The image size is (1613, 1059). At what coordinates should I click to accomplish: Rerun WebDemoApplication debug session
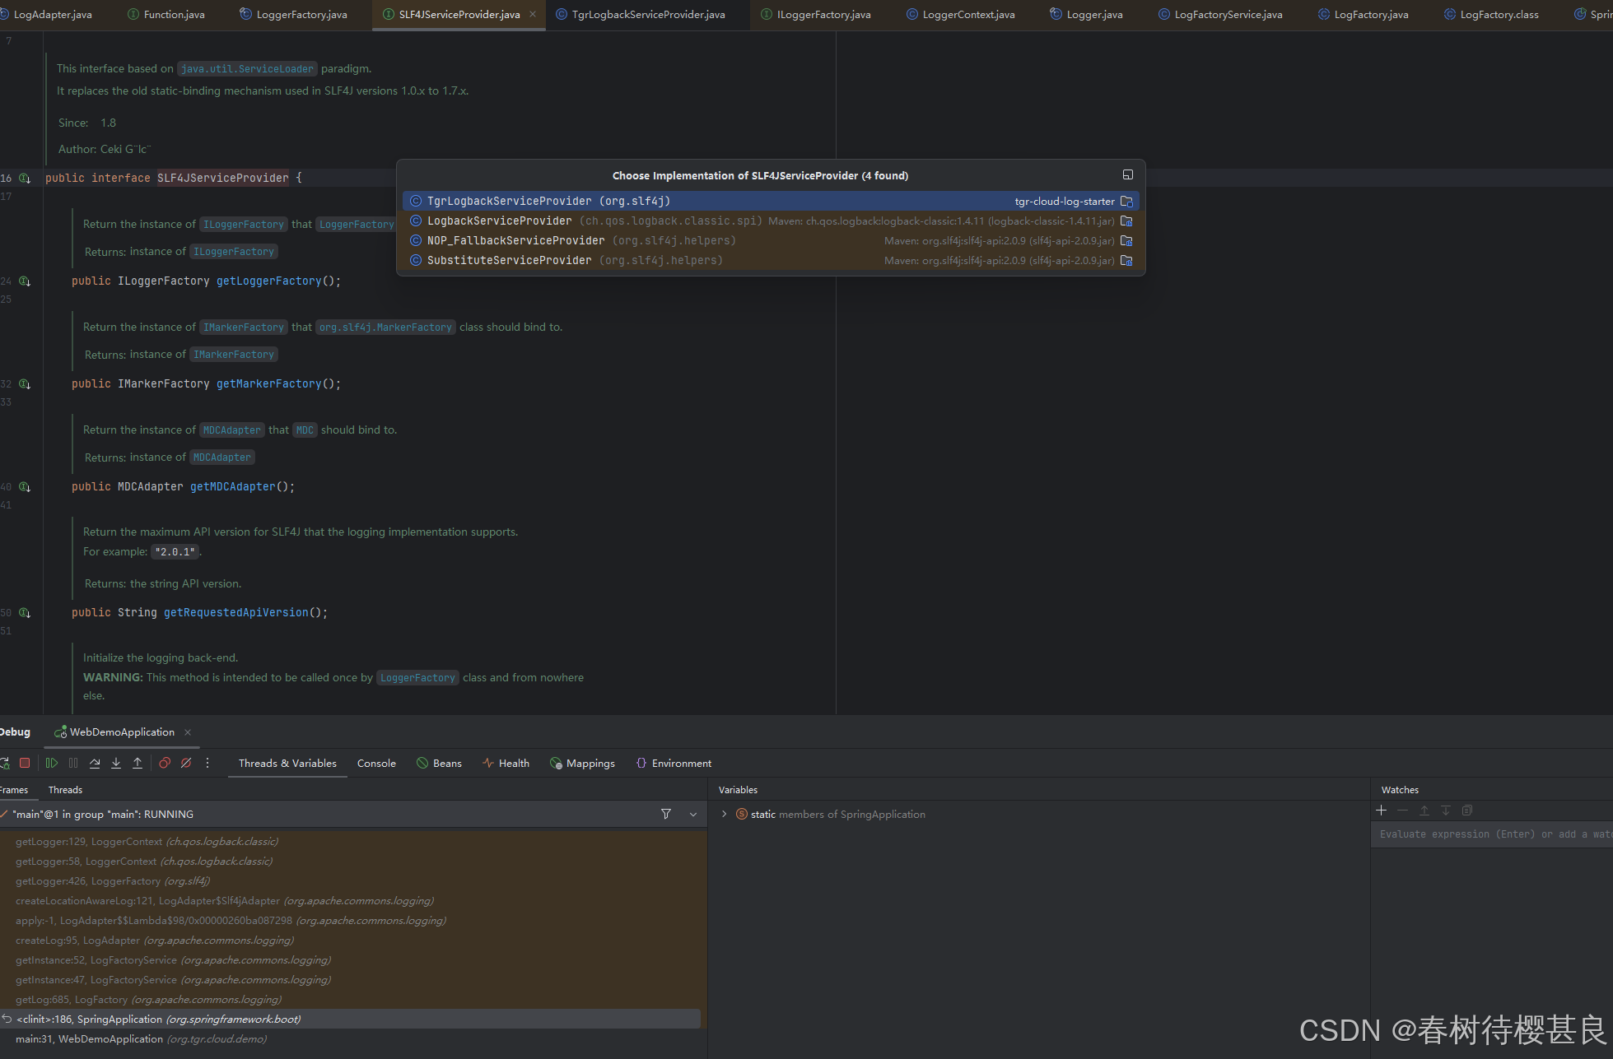tap(4, 763)
